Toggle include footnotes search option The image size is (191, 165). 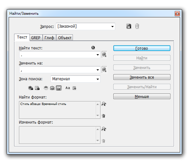tap(59, 88)
